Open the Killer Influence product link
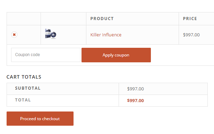This screenshot has width=214, height=134. (x=106, y=35)
